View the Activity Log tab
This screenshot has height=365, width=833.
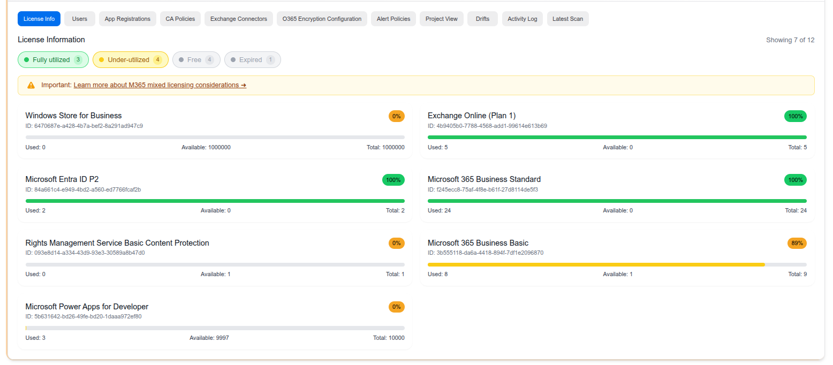[x=522, y=19]
